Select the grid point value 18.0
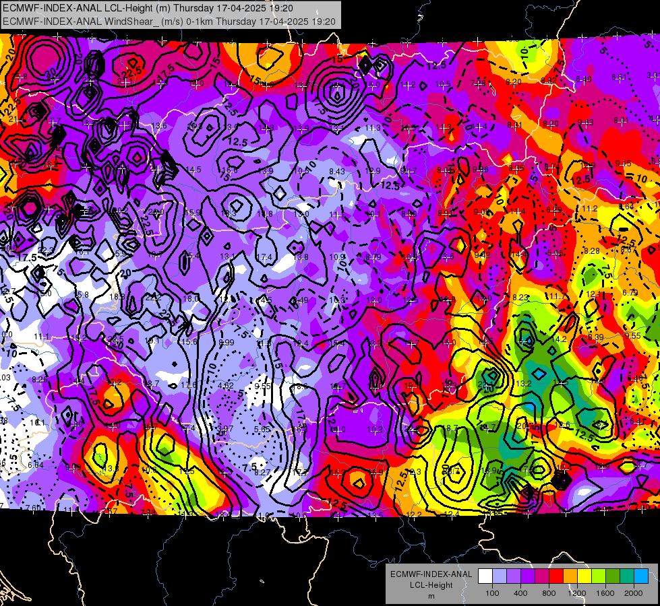The height and width of the screenshot is (606, 660). [x=191, y=298]
